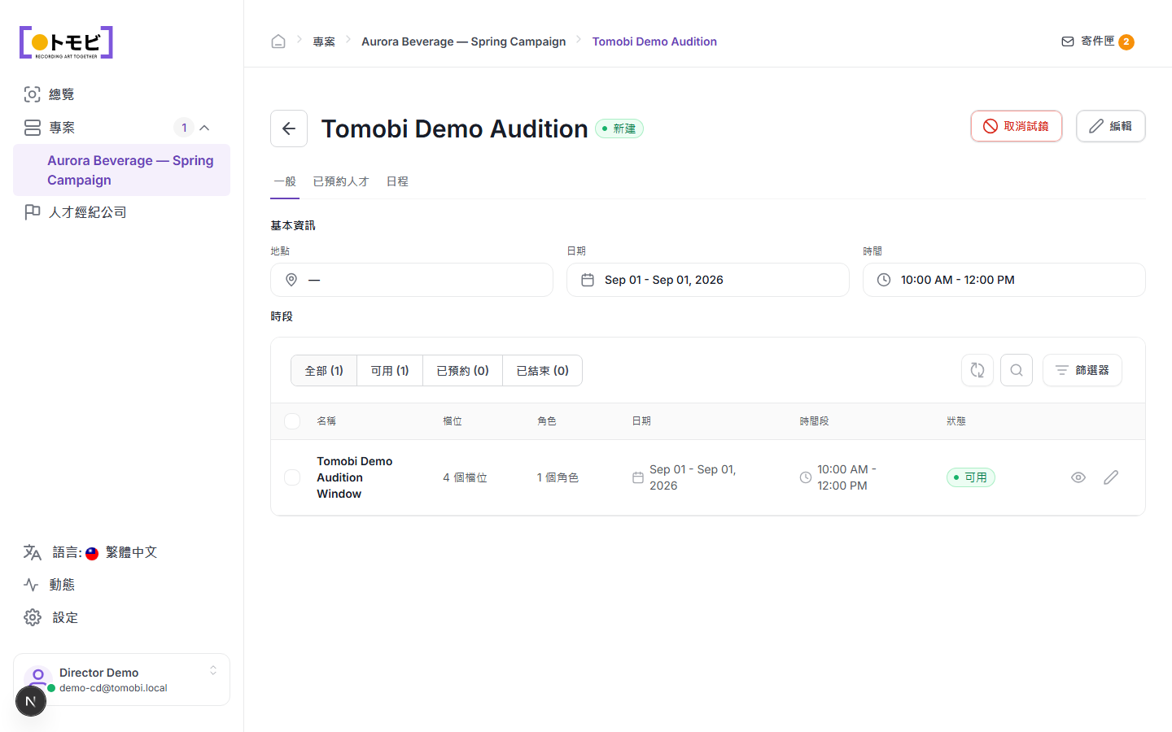Click the 專案 breadcrumb link
The width and height of the screenshot is (1172, 732).
coord(324,41)
